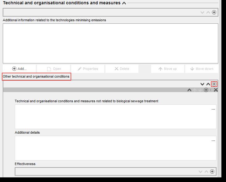Open editor ellipsis for Additional details field

click(x=213, y=141)
